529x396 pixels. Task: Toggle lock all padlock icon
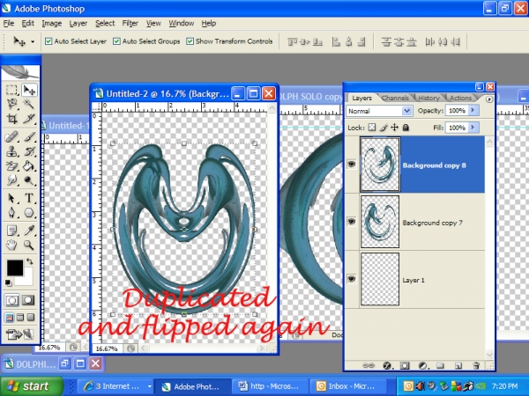click(x=406, y=128)
